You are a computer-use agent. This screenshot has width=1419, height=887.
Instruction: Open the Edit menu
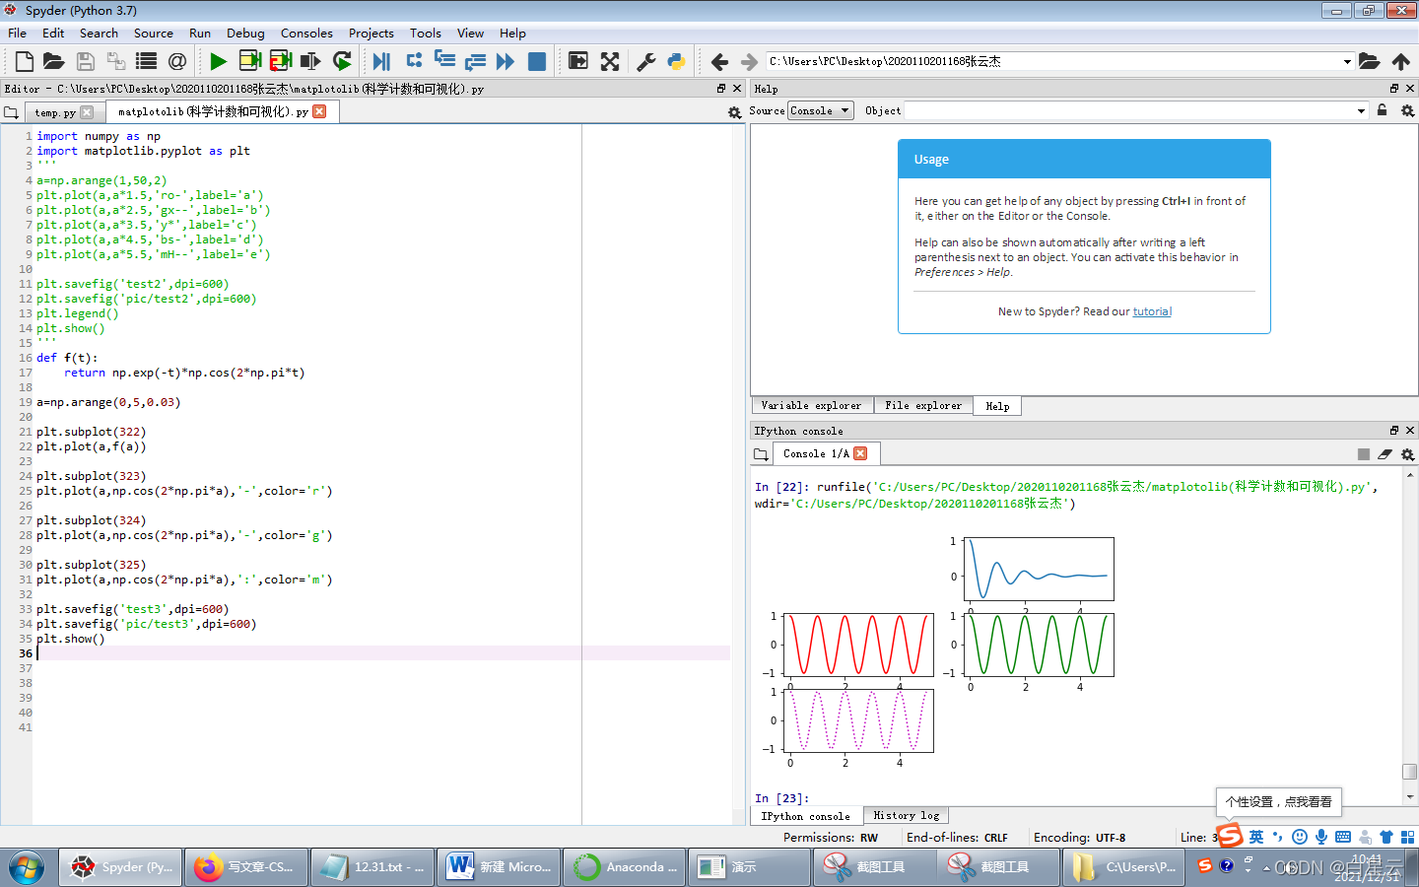tap(53, 33)
